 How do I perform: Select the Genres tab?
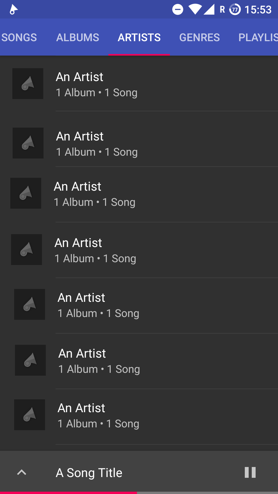(x=199, y=38)
